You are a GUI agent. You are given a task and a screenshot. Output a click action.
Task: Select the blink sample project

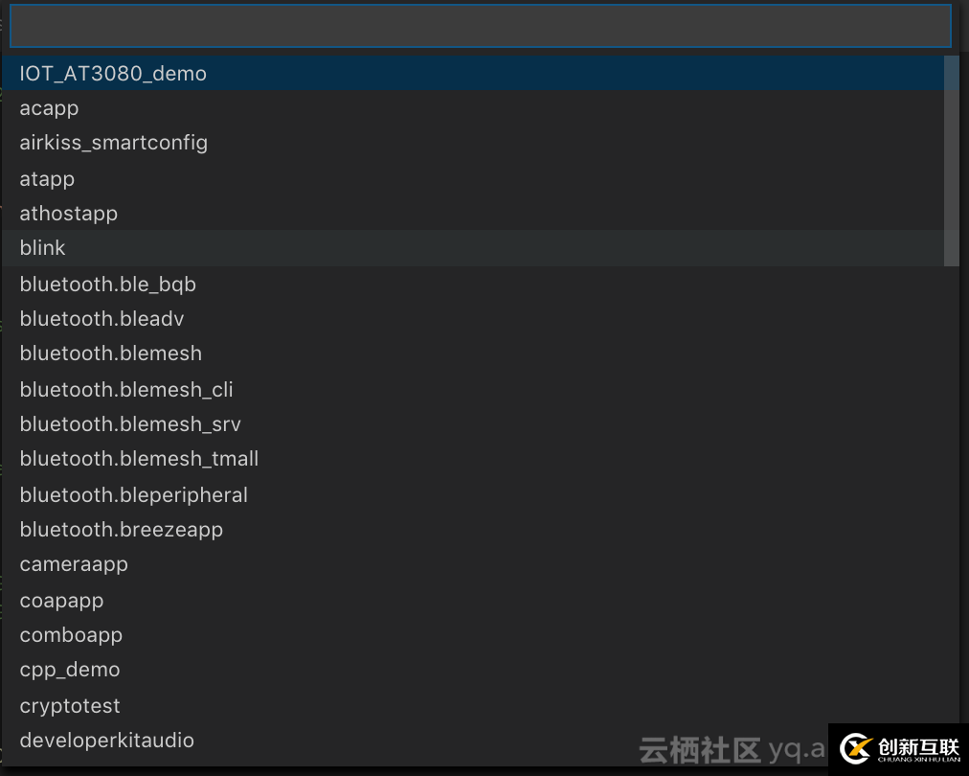click(x=42, y=247)
